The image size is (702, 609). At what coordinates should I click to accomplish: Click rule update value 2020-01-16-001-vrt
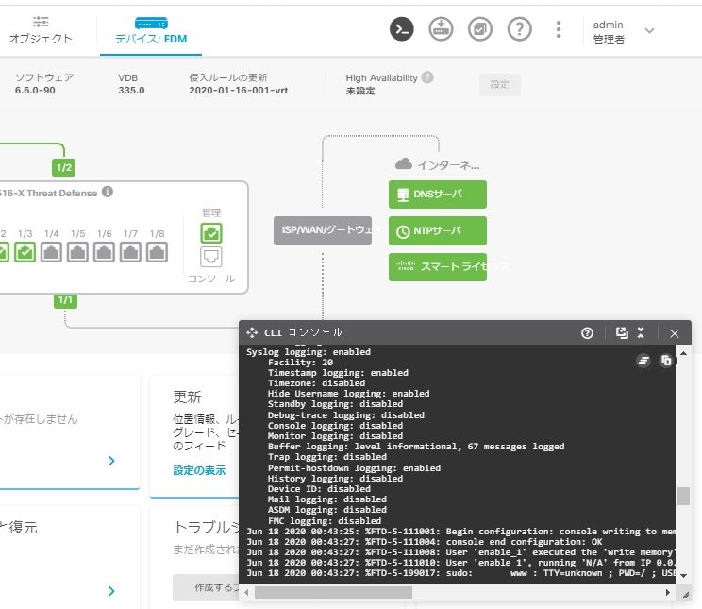coord(239,91)
